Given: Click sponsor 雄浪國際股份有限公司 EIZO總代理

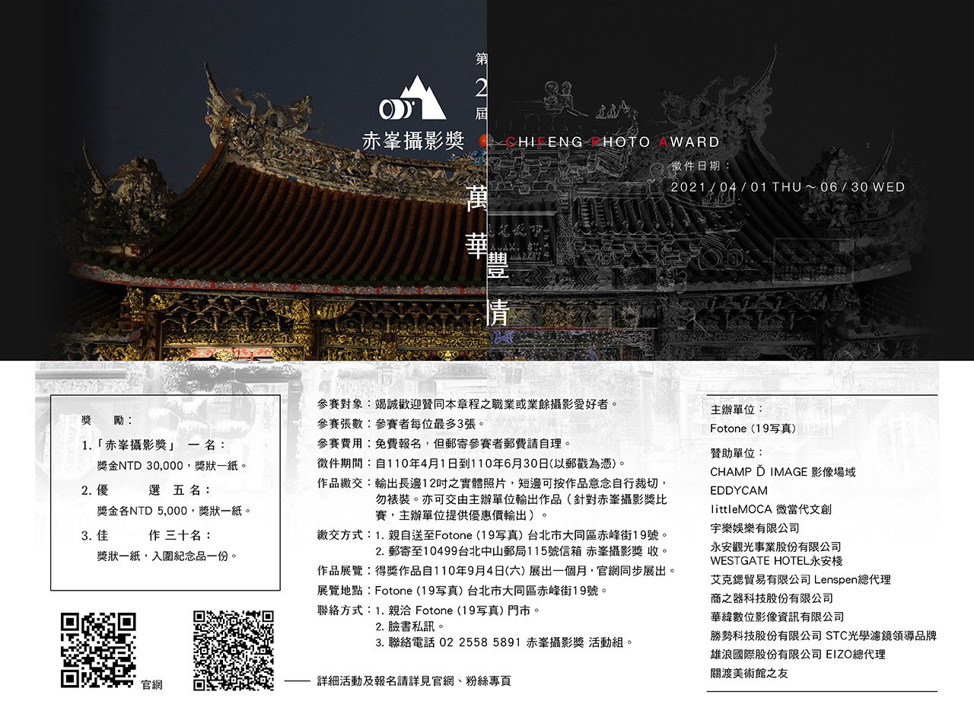Looking at the screenshot, I should point(798,655).
